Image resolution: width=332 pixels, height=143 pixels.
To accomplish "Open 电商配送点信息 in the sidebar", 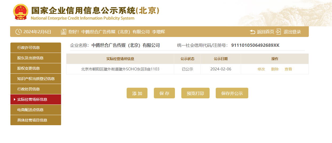I will pos(36,110).
